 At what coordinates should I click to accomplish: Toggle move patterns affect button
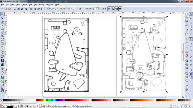pos(120,9)
